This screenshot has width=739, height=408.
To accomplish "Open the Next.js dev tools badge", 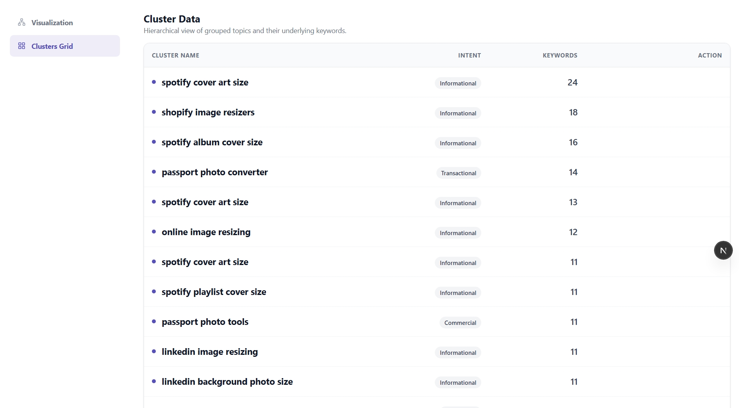I will pos(723,250).
